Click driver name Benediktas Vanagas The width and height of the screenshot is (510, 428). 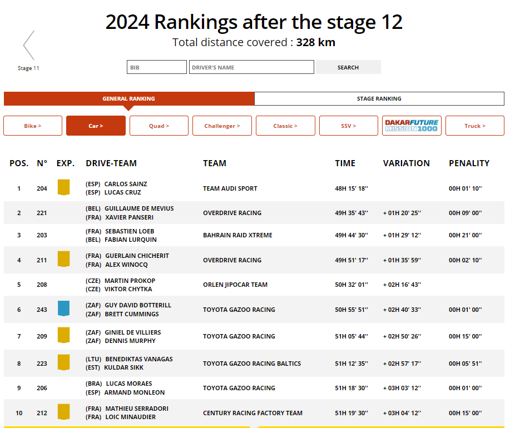[x=139, y=359]
